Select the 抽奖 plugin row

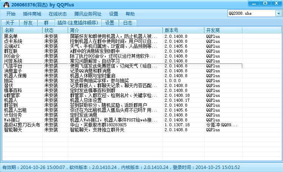(x=123, y=81)
